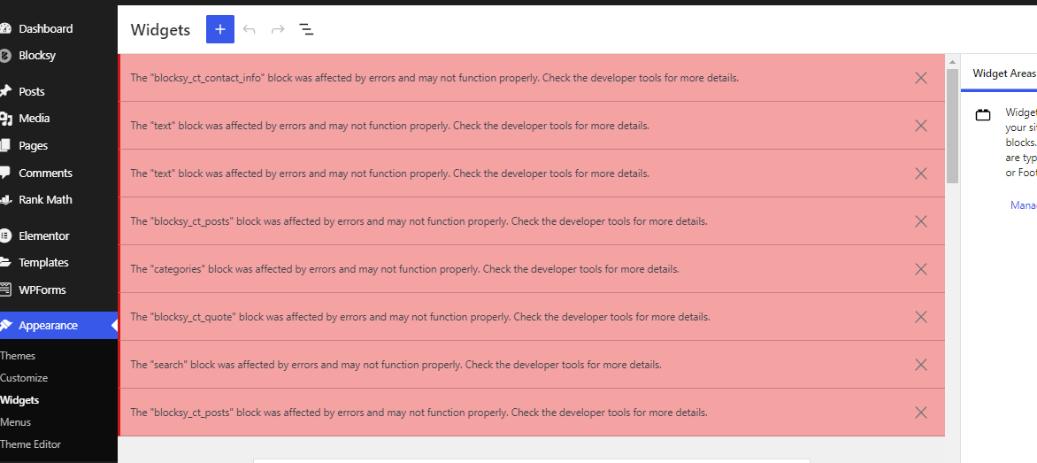Dismiss the blocksy_ct_quote error notice
This screenshot has height=463, width=1037.
(920, 317)
